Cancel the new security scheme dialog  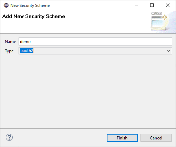[156, 138]
